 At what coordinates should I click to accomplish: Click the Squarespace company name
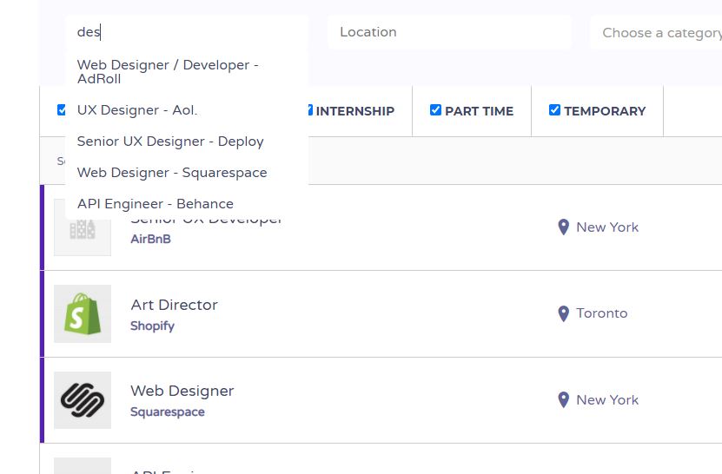(x=168, y=411)
